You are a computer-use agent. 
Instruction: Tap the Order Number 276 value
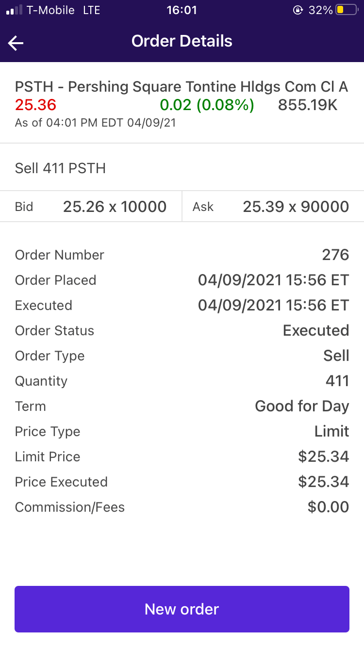335,255
